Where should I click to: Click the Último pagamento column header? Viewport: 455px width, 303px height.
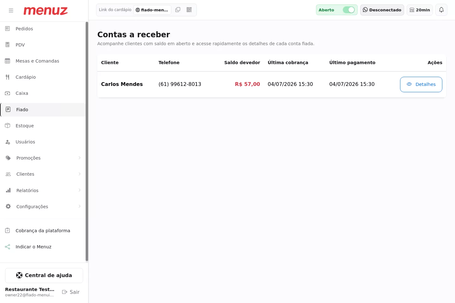click(352, 63)
